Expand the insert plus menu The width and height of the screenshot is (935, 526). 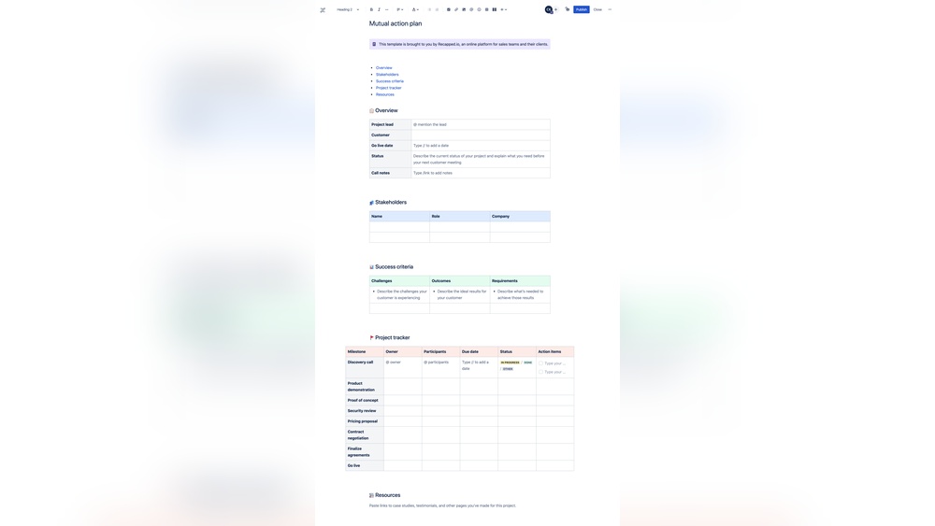pos(503,10)
